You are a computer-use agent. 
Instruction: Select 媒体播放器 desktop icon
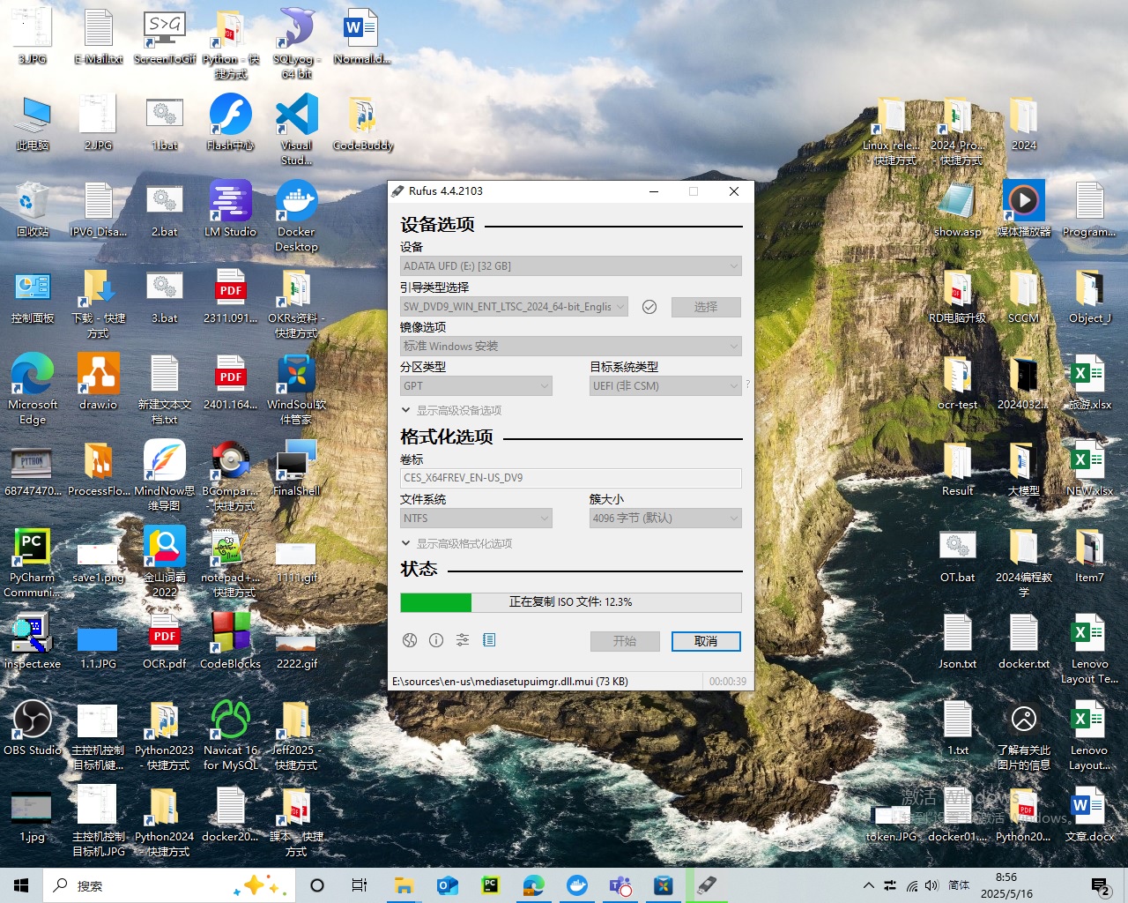[x=1024, y=210]
